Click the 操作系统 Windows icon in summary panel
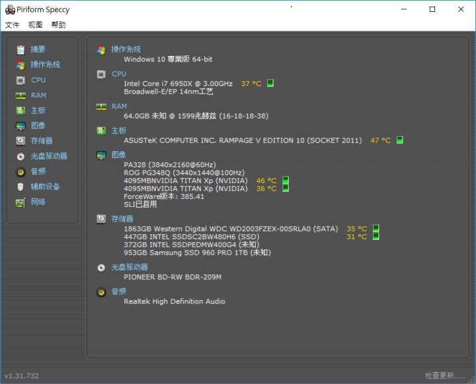Screen dimensions: 476x384 pos(101,50)
